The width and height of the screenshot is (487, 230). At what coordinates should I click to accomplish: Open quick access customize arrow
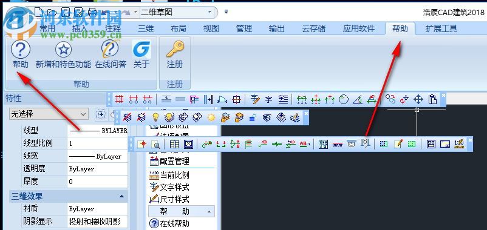tap(226, 12)
